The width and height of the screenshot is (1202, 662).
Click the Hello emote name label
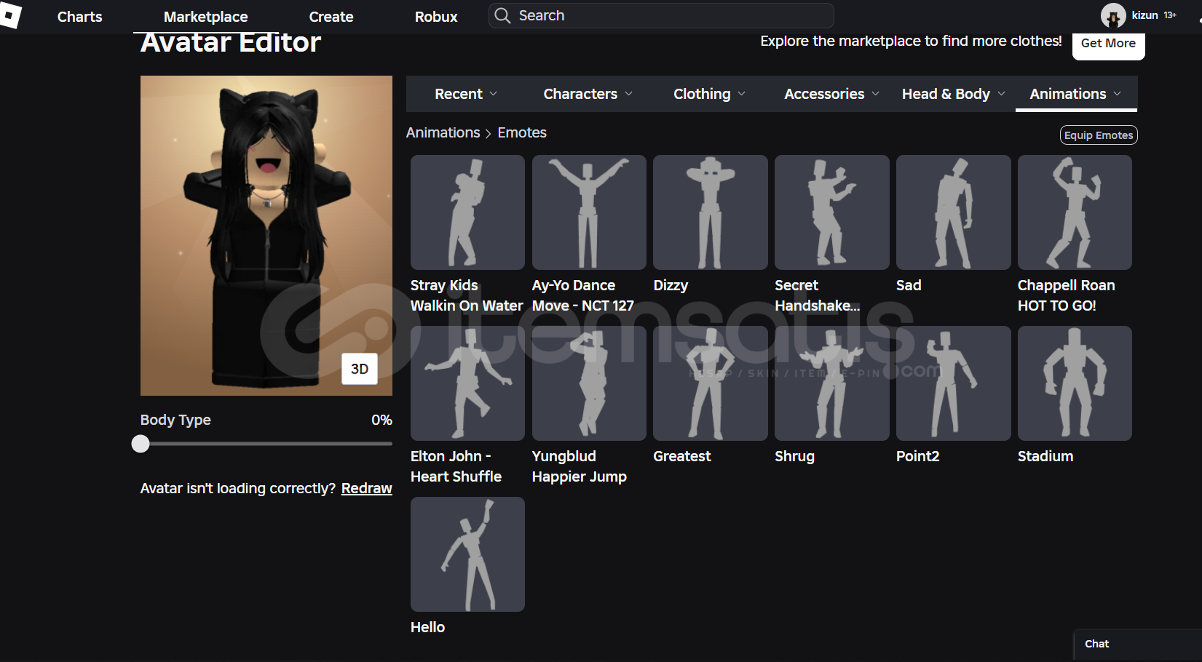[x=427, y=627]
